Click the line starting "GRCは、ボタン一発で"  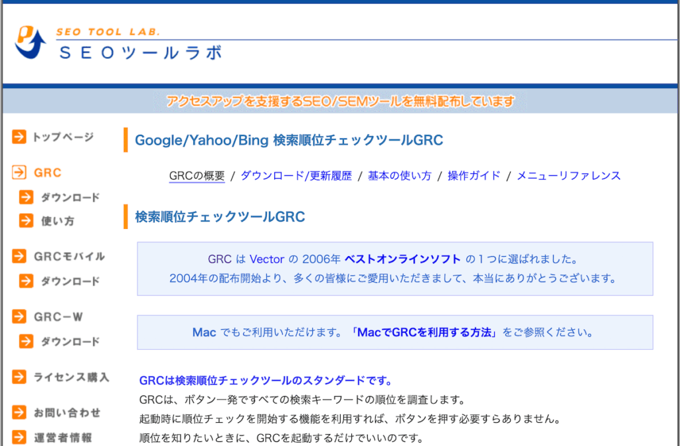302,400
